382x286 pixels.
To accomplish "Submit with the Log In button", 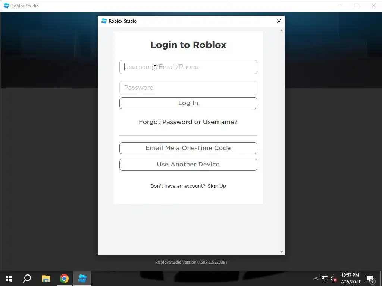I will click(188, 103).
